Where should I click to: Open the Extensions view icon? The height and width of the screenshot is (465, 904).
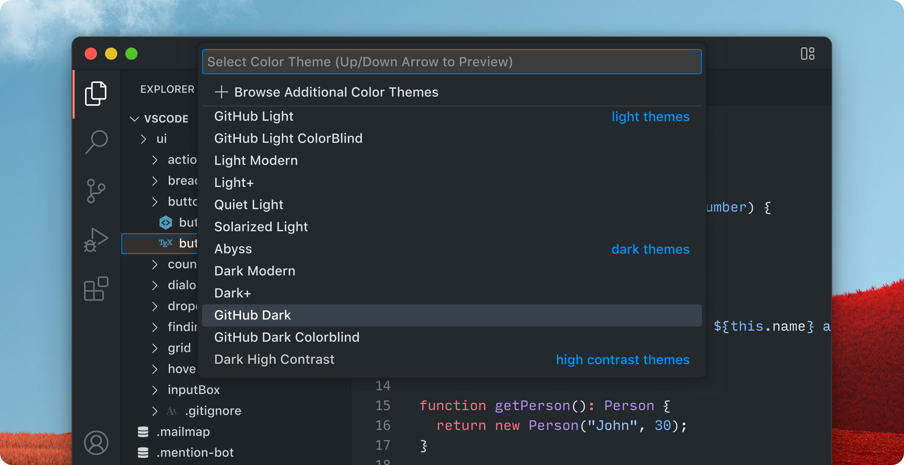pos(96,289)
